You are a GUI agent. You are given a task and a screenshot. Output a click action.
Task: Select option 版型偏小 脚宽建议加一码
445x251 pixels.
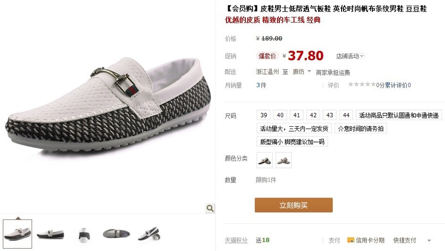[x=292, y=142]
